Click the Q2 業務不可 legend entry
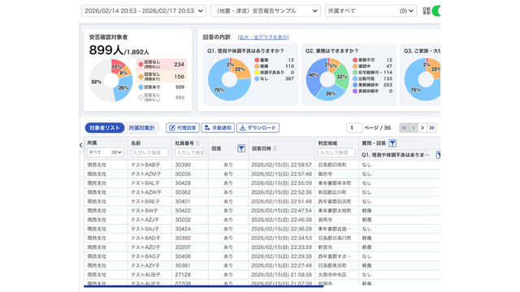The image size is (520, 292). point(372,60)
